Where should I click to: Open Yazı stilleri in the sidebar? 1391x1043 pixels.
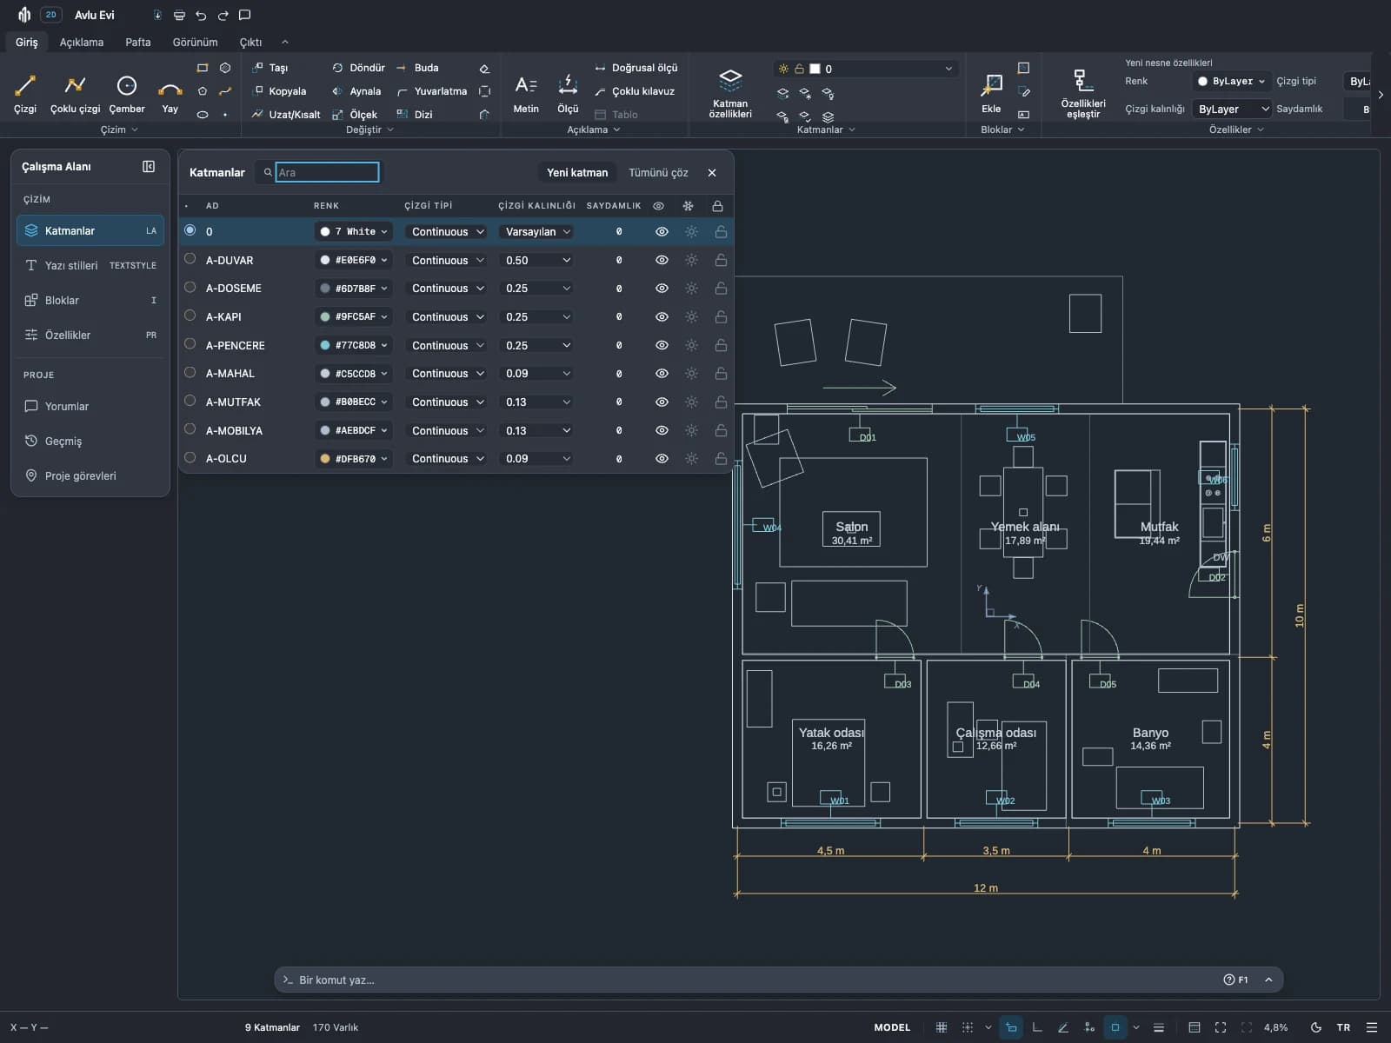click(x=90, y=265)
